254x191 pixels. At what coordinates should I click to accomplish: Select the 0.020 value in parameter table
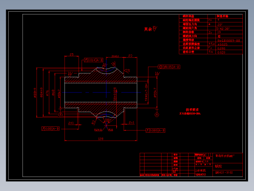221,52
